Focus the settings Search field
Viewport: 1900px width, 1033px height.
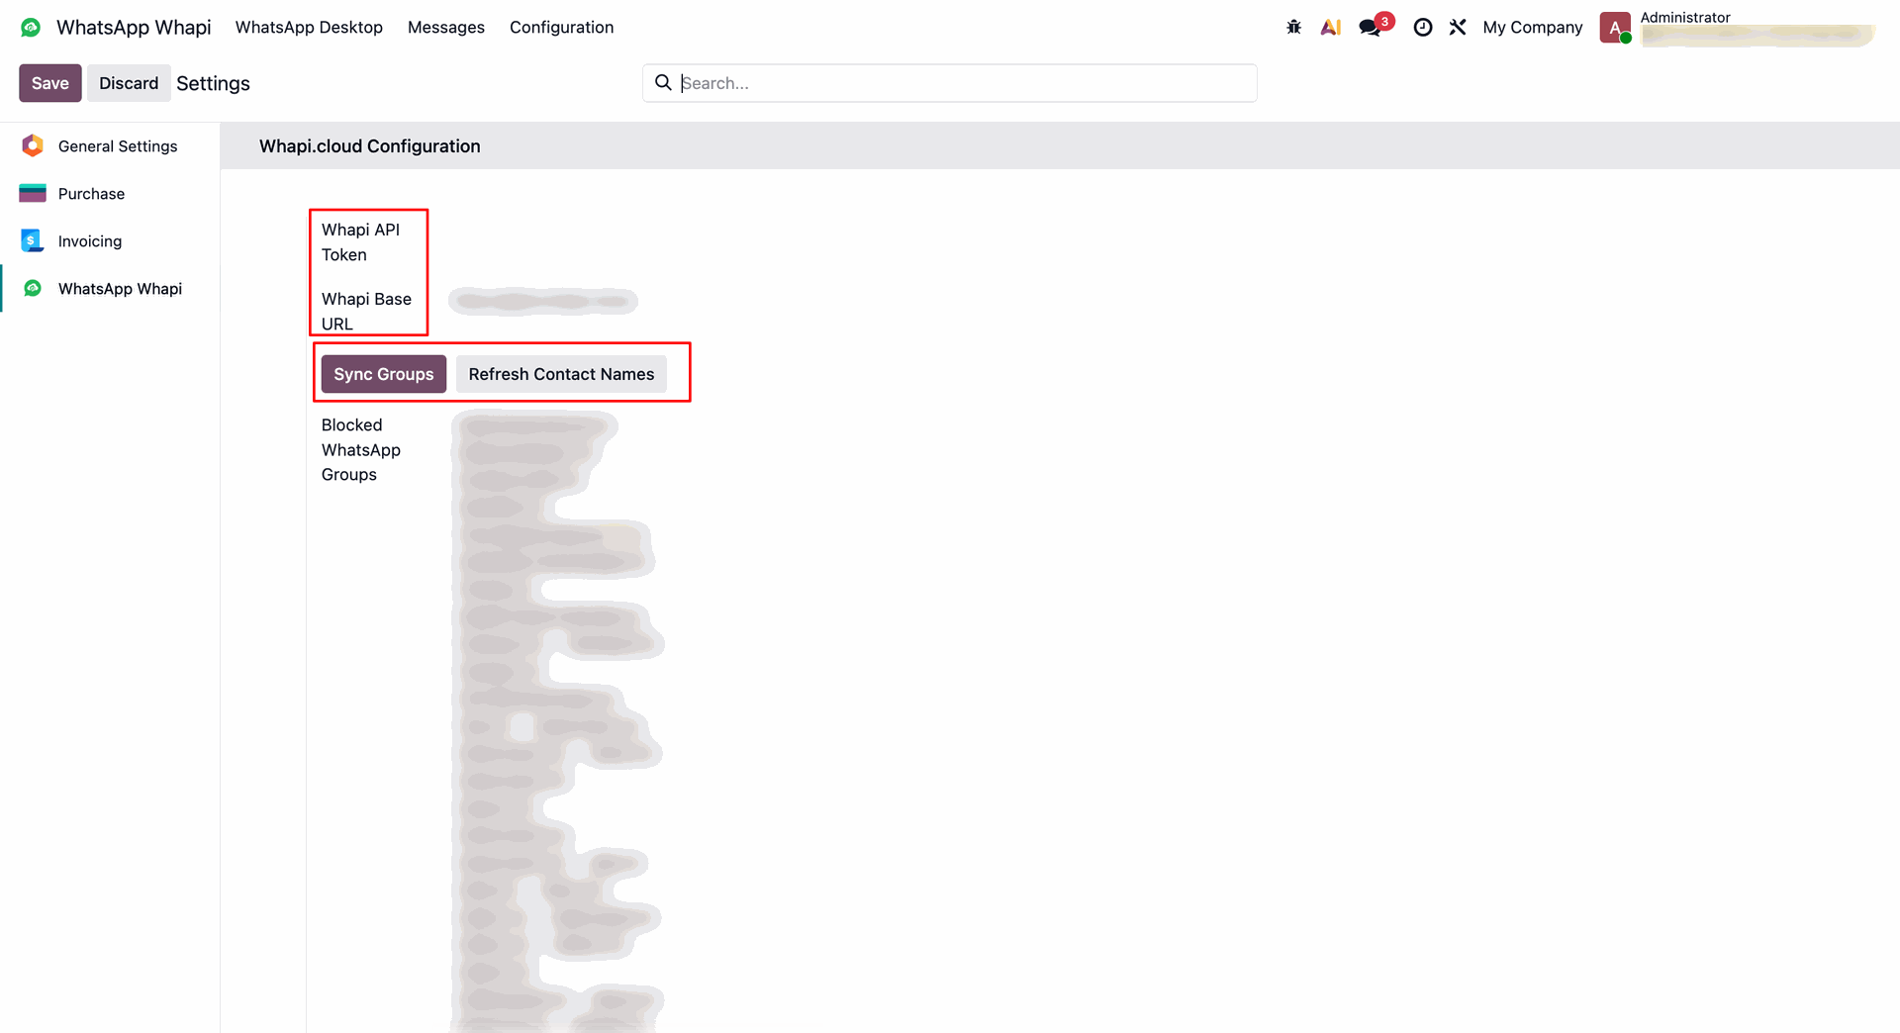pyautogui.click(x=950, y=83)
